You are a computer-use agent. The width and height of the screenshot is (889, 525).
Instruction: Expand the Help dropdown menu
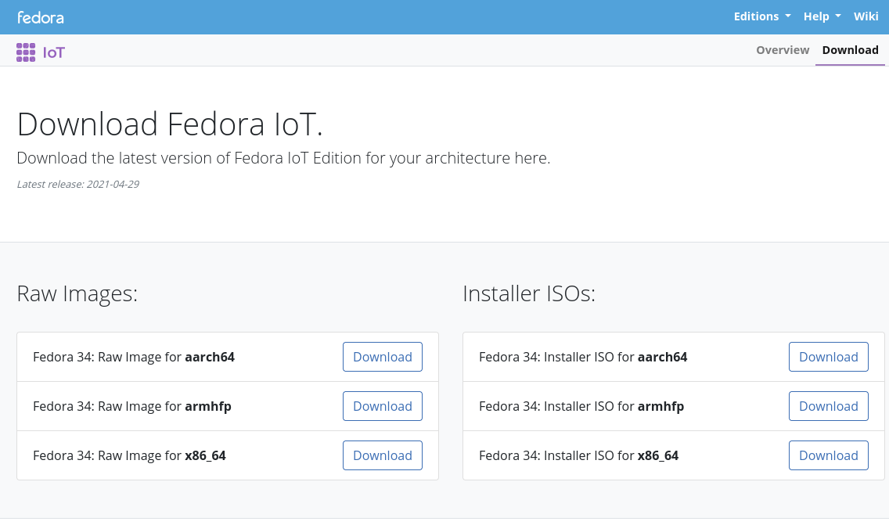[822, 16]
